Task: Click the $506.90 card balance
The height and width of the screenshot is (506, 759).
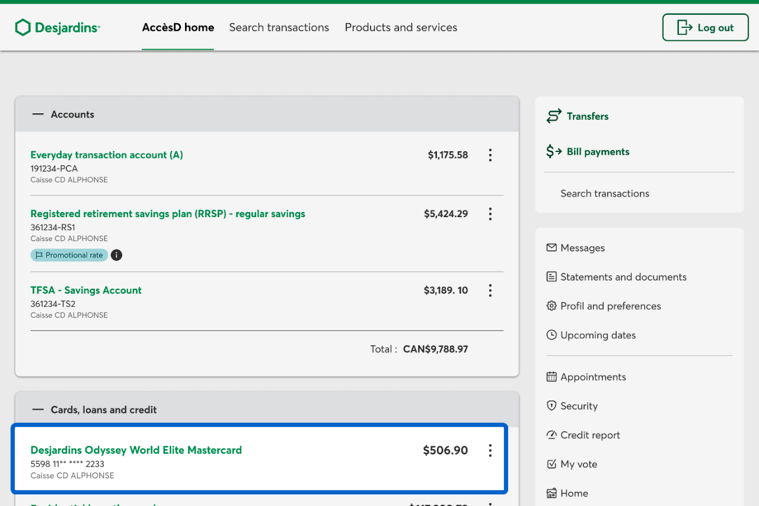Action: tap(445, 450)
